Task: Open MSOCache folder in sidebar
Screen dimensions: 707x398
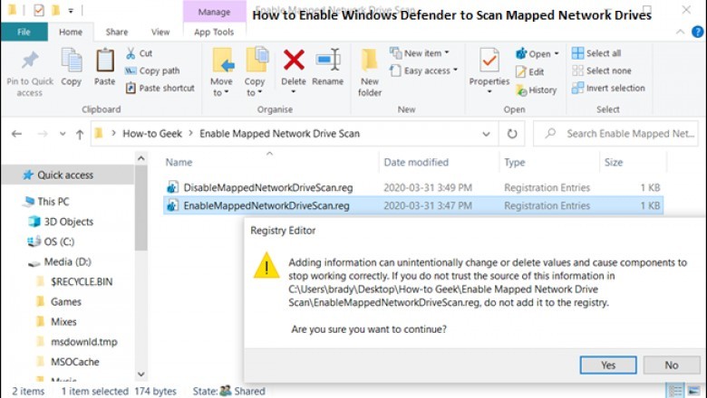Action: point(74,362)
